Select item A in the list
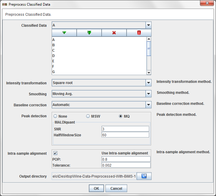This screenshot has width=216, height=196. [99, 40]
